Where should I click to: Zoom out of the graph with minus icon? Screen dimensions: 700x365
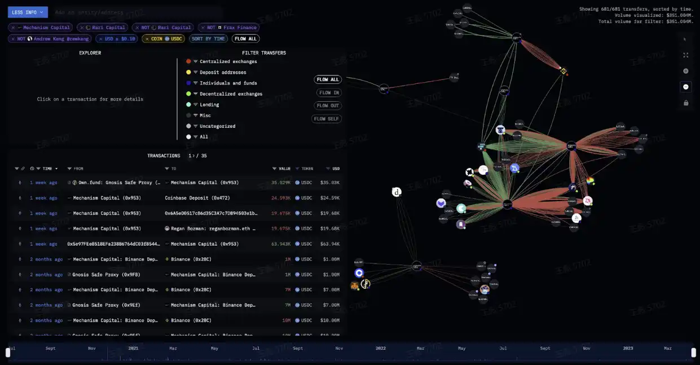tap(685, 87)
